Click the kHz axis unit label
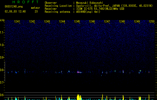This screenshot has width=157, height=100. tap(2, 20)
